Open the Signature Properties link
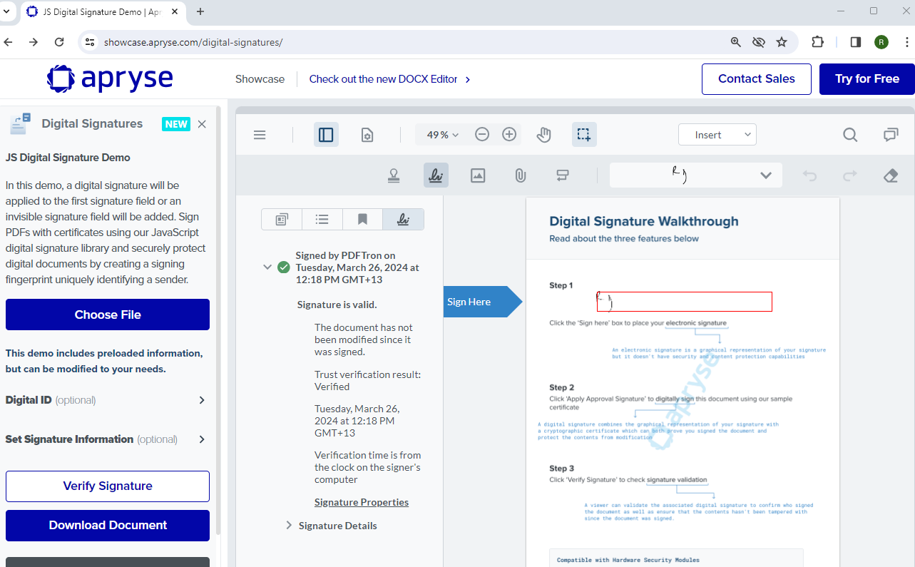This screenshot has width=915, height=567. point(361,502)
